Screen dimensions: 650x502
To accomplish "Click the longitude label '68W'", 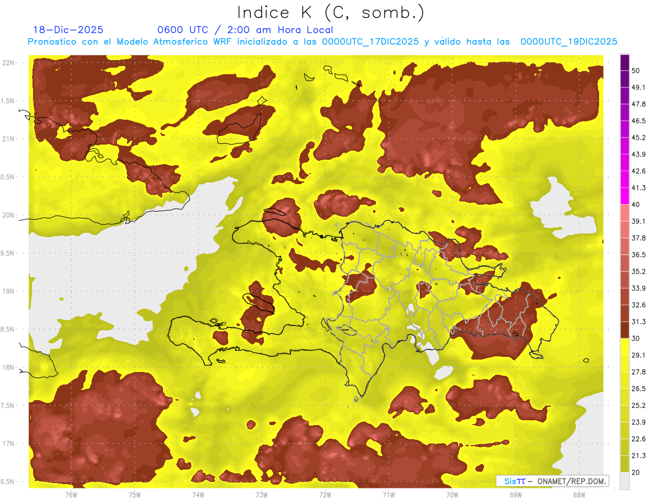I will [579, 495].
